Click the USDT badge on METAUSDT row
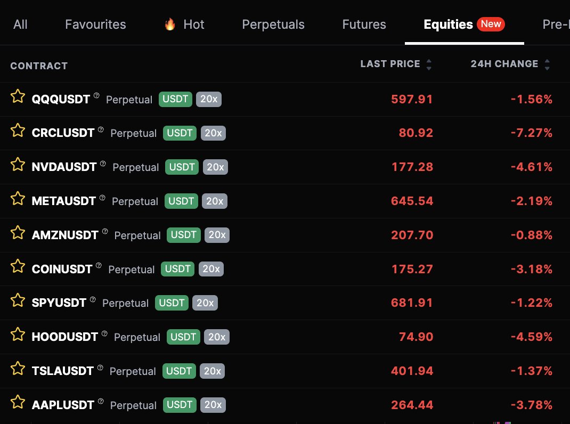The image size is (570, 424). [181, 201]
